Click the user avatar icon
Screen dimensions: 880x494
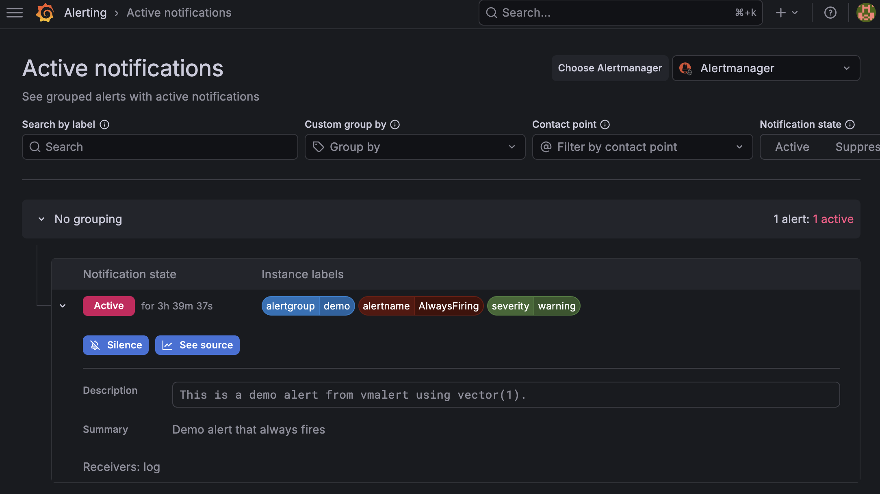(x=866, y=13)
